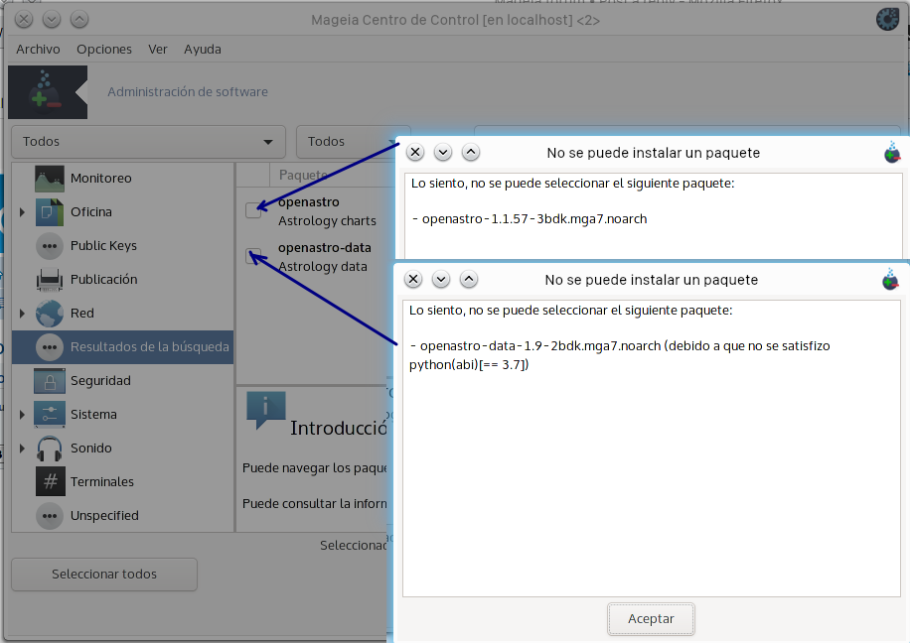Click the Introducción info bubble icon

[266, 410]
